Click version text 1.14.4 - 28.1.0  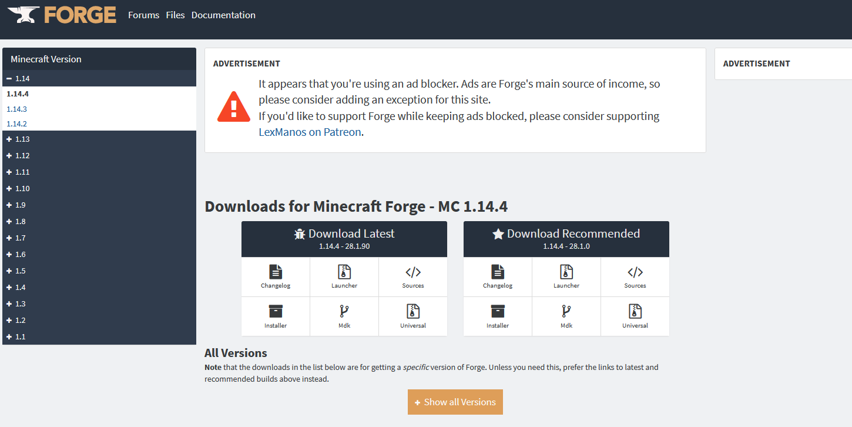pyautogui.click(x=566, y=246)
